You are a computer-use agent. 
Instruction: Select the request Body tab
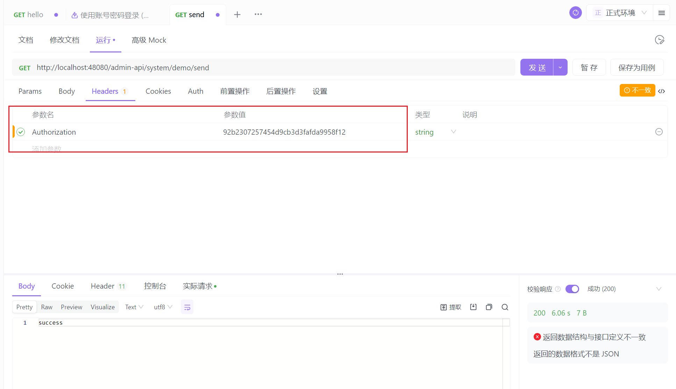(x=66, y=91)
